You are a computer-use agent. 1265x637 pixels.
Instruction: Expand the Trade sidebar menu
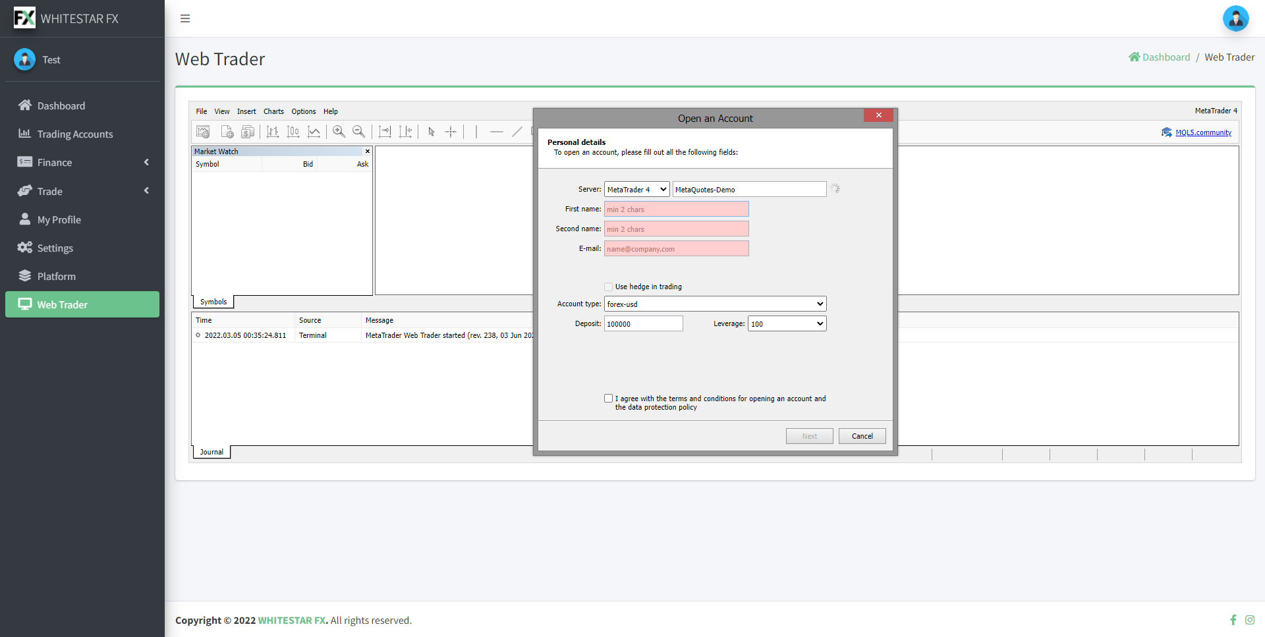[82, 191]
